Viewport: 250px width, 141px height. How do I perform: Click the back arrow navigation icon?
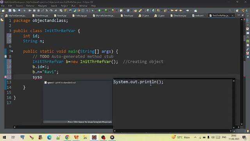[180, 11]
